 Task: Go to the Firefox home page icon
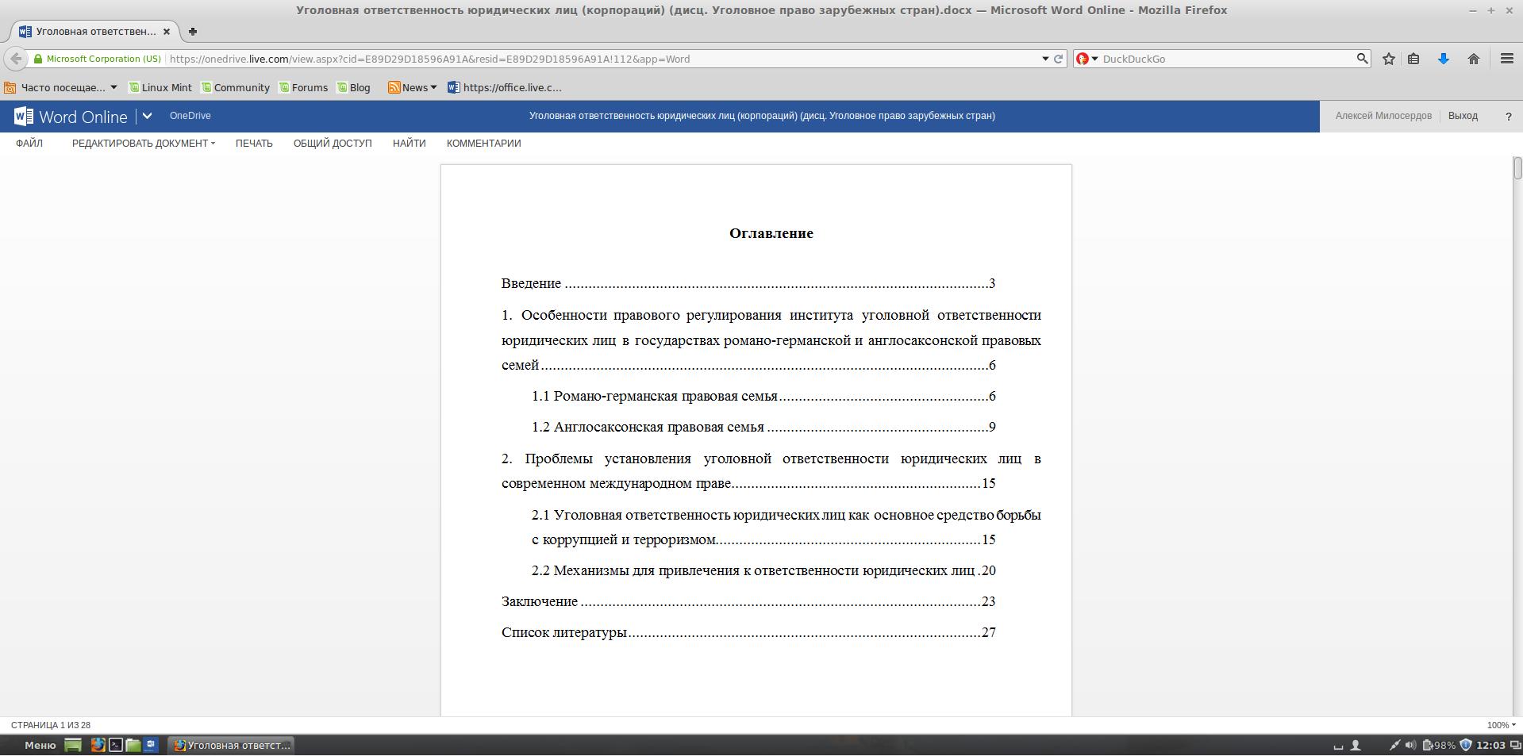click(x=1473, y=59)
